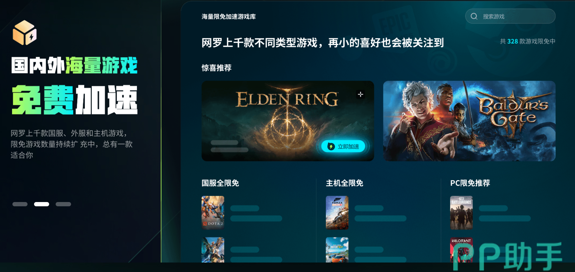
Task: Open the Valorant game cover
Action: pyautogui.click(x=461, y=250)
